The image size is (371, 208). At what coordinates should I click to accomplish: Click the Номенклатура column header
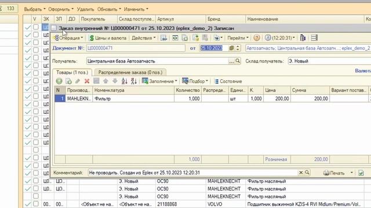pos(133,90)
